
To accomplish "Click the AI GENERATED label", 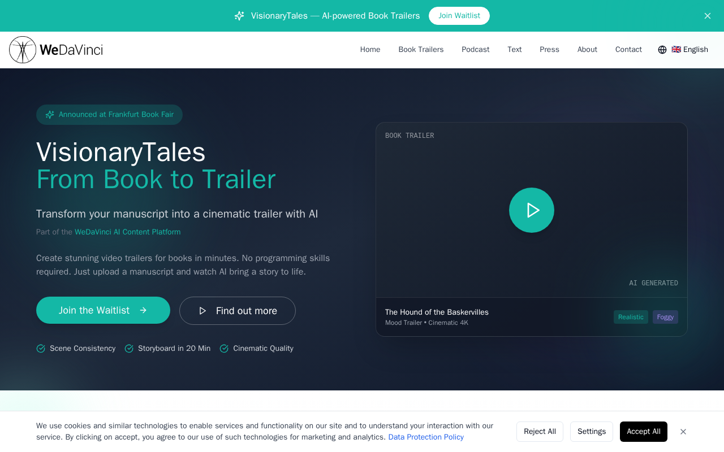I will pyautogui.click(x=653, y=283).
